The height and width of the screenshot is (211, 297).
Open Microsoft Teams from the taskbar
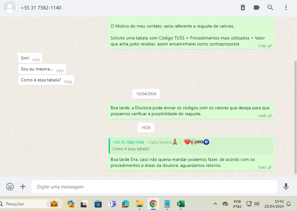(x=112, y=204)
